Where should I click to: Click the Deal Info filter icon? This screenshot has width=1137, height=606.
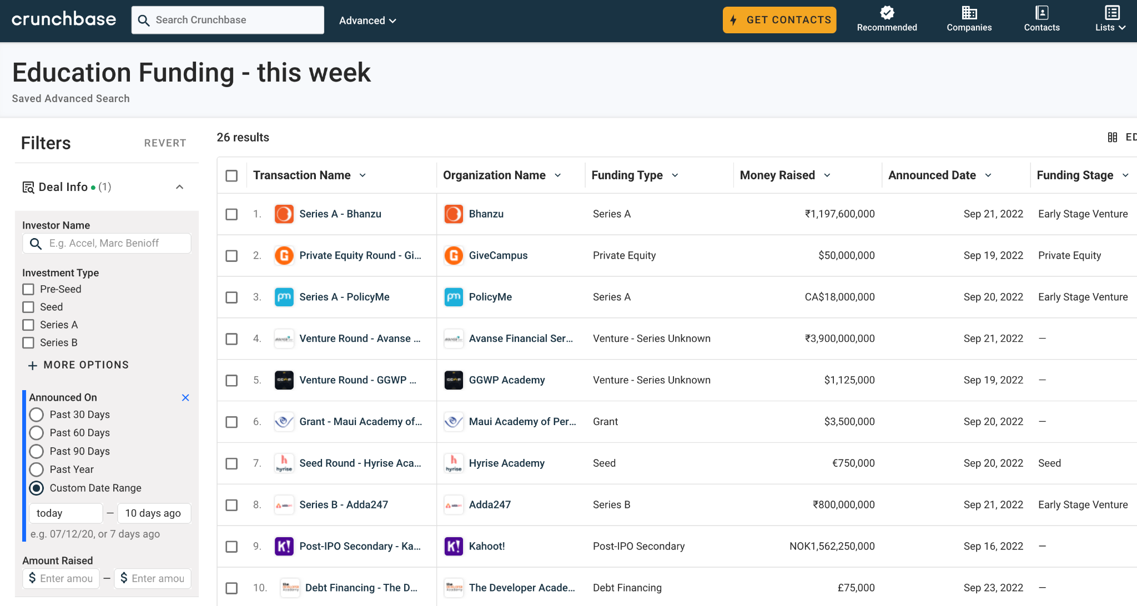click(x=28, y=188)
